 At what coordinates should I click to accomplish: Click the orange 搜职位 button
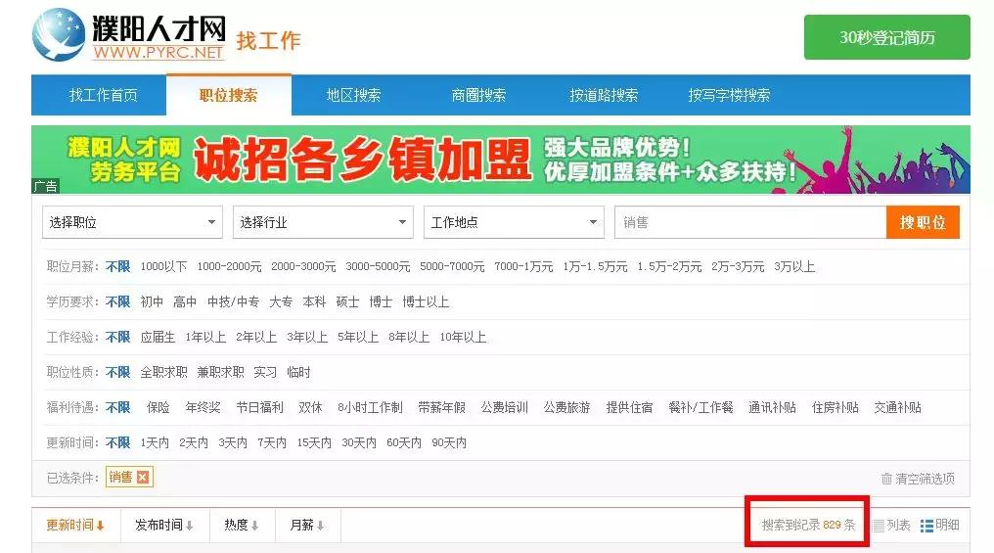point(923,222)
